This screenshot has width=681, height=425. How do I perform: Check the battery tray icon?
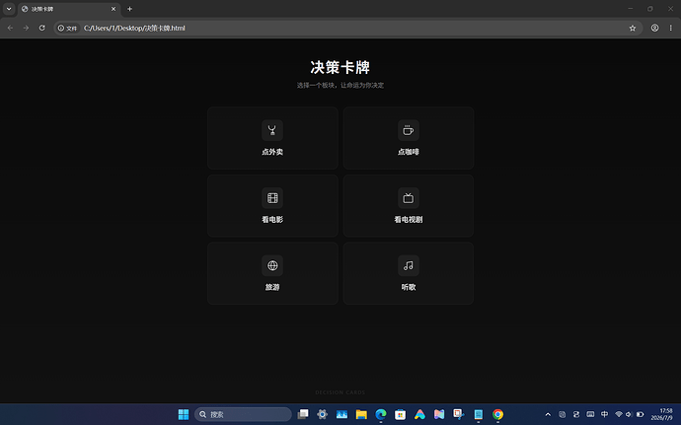coord(640,414)
